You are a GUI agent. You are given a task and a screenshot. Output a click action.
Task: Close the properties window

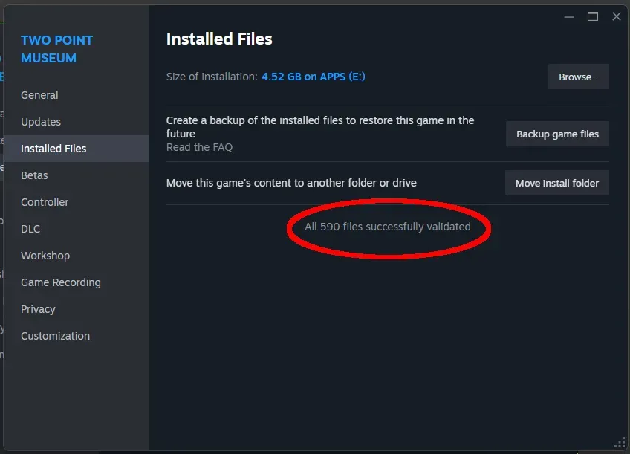(617, 16)
